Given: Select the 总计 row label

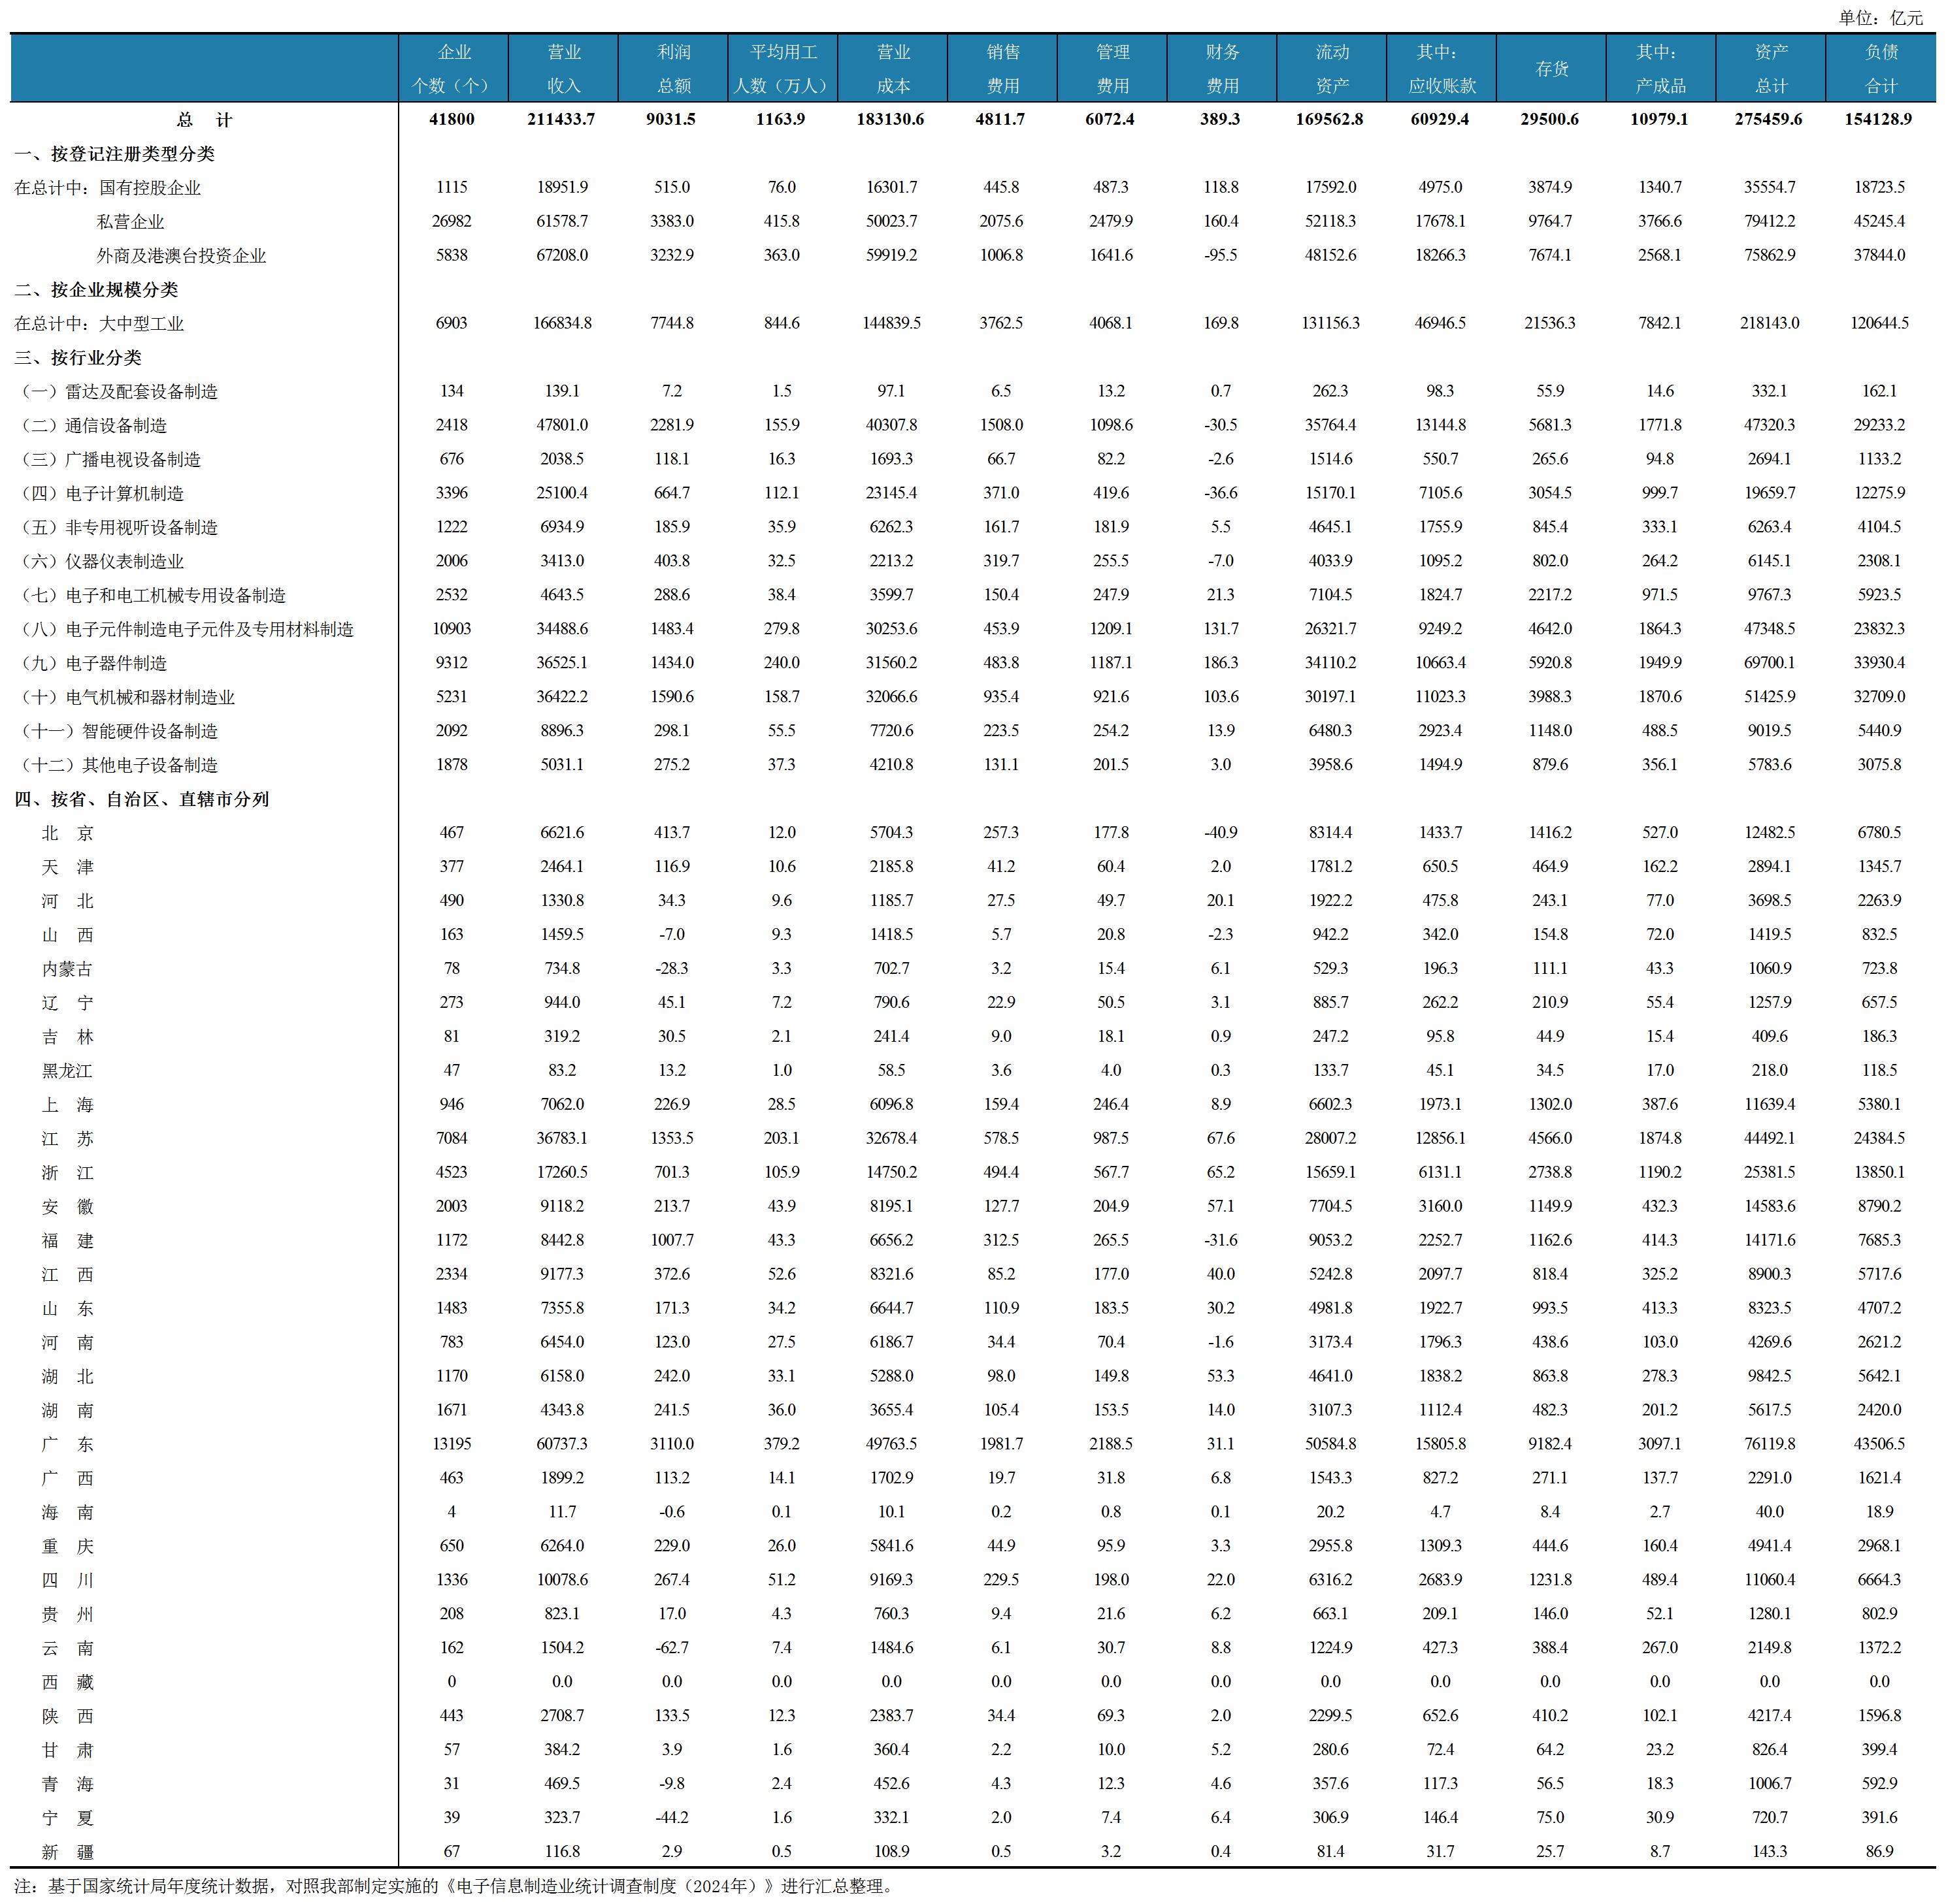Looking at the screenshot, I should coord(204,120).
